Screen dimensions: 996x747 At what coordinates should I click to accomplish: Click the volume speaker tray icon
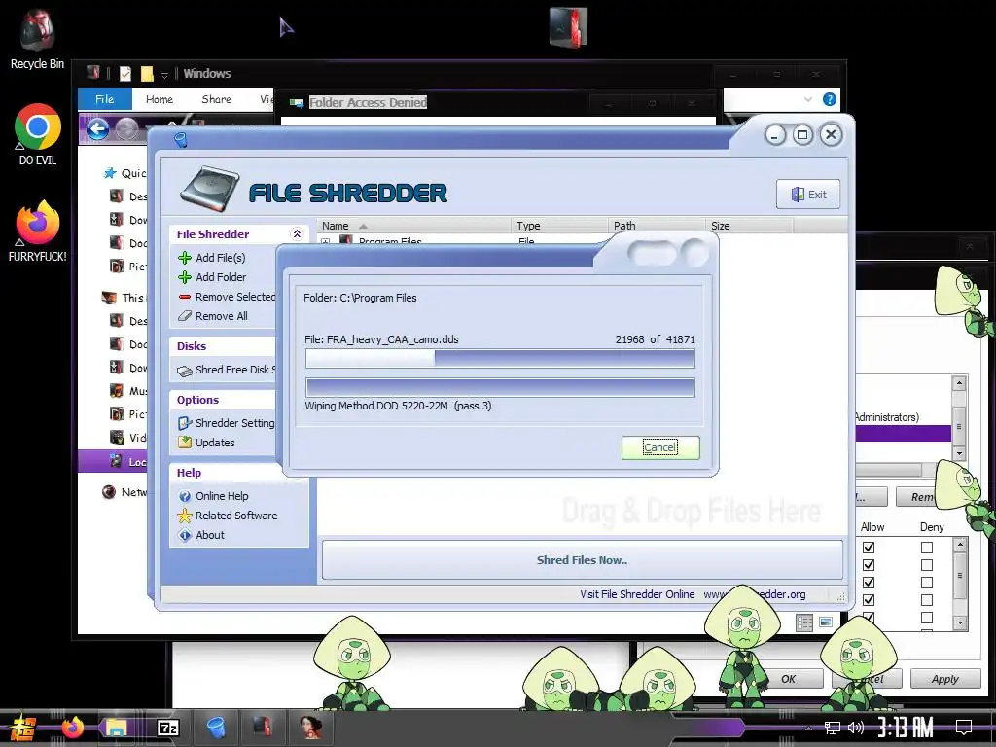856,728
